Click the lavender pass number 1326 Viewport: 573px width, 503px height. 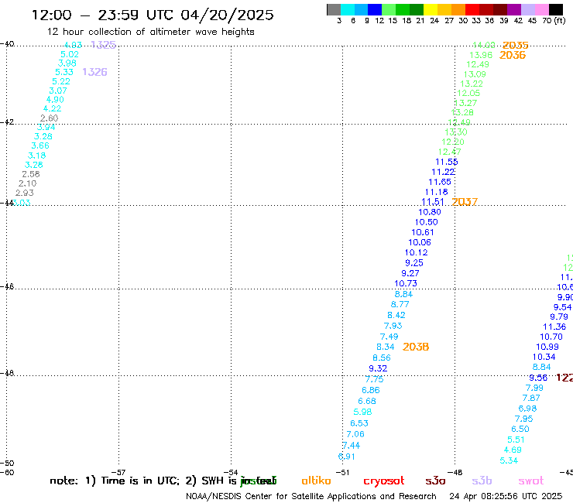[x=94, y=72]
